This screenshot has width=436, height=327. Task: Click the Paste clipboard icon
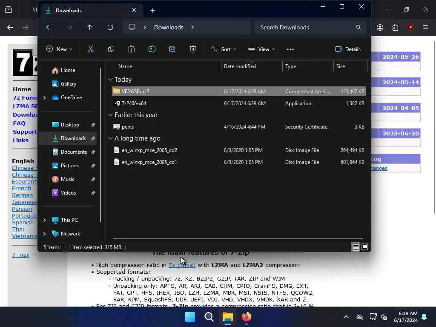[132, 49]
